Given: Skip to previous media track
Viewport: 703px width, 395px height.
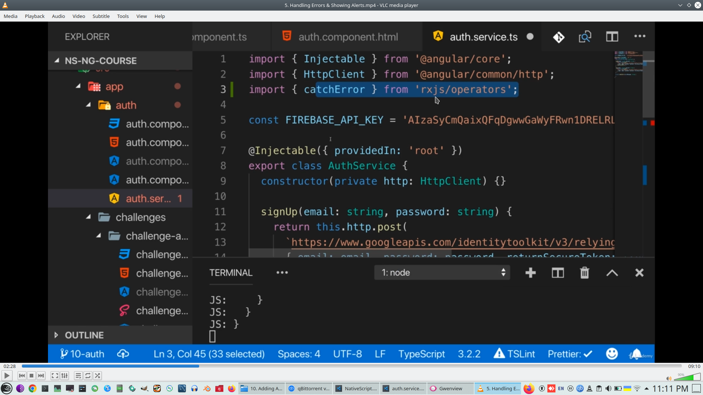Looking at the screenshot, I should (x=22, y=376).
